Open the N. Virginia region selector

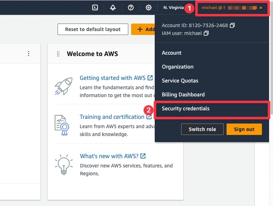(174, 7)
